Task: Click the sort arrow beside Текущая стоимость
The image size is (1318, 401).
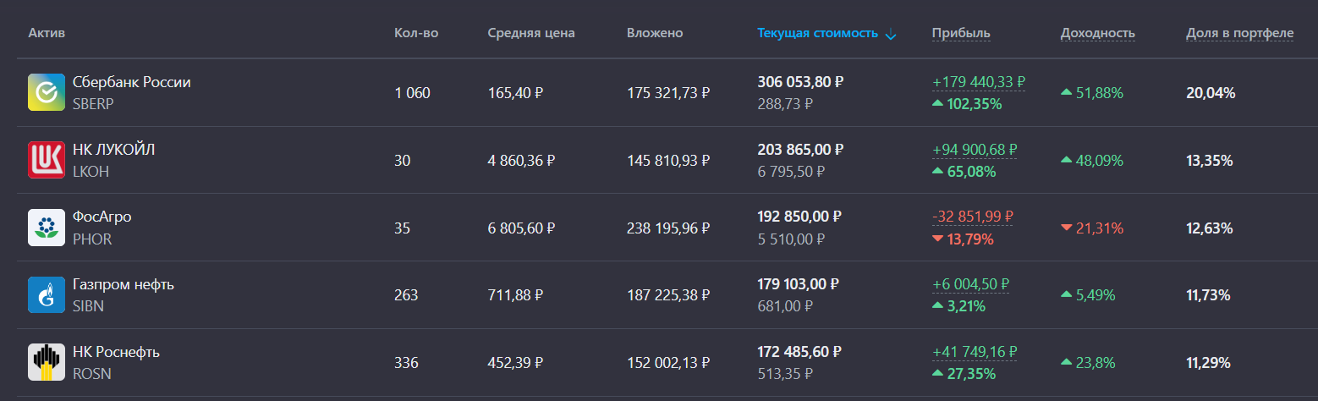Action: [890, 34]
